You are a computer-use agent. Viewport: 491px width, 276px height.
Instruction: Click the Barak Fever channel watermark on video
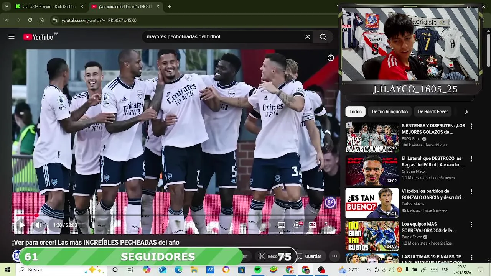pos(330,202)
